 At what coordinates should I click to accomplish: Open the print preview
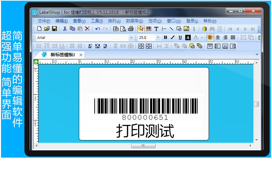(123, 29)
